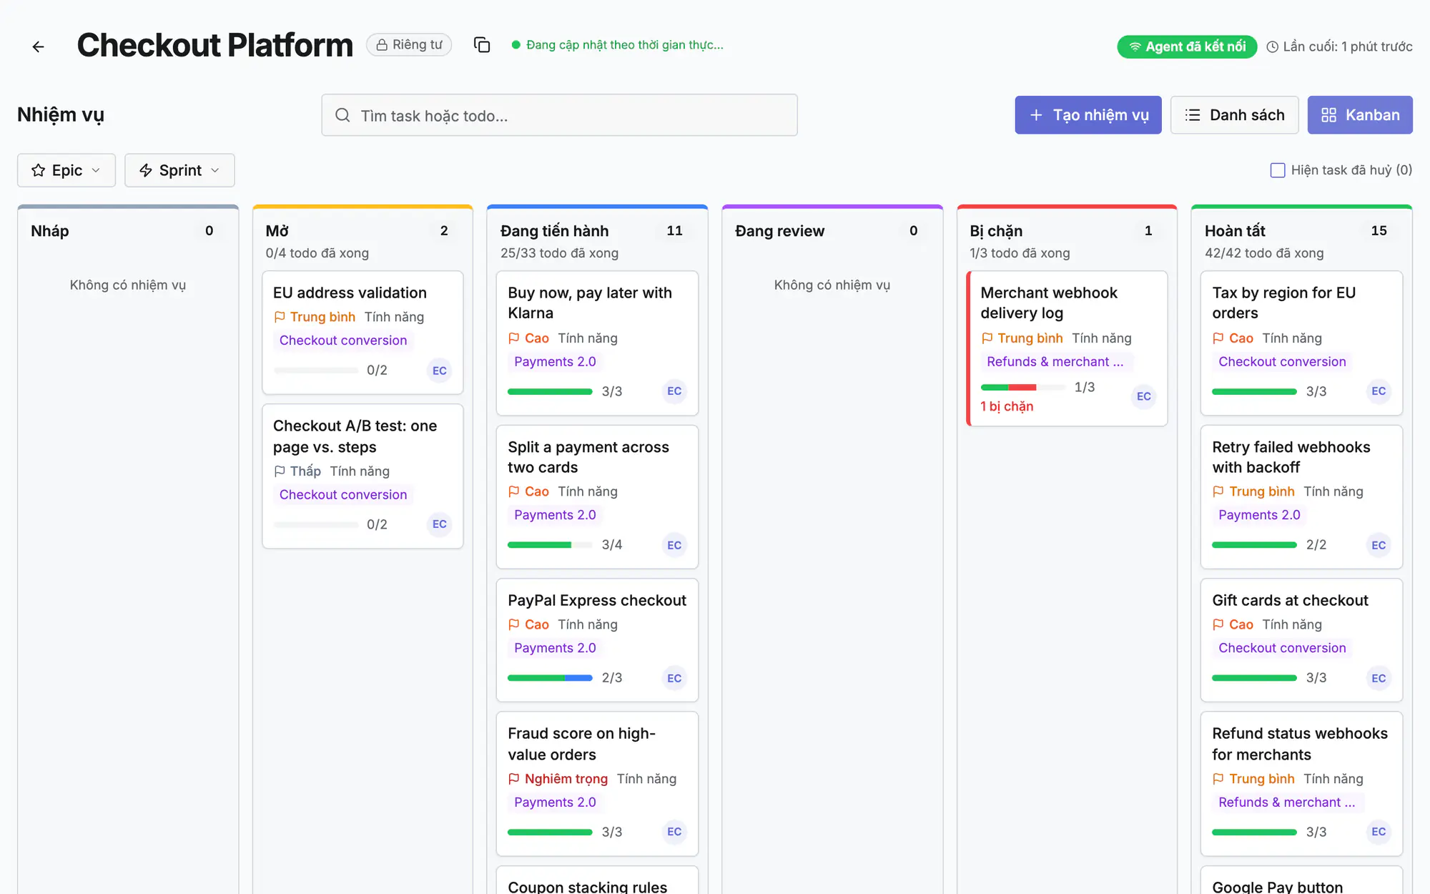Image resolution: width=1430 pixels, height=894 pixels.
Task: Switch to Kanban view
Action: pos(1360,115)
